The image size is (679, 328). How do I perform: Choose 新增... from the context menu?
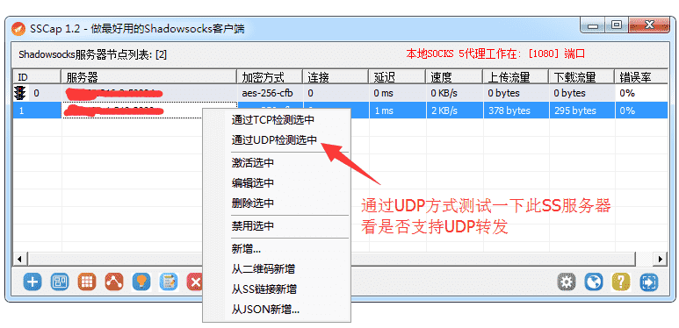click(246, 249)
